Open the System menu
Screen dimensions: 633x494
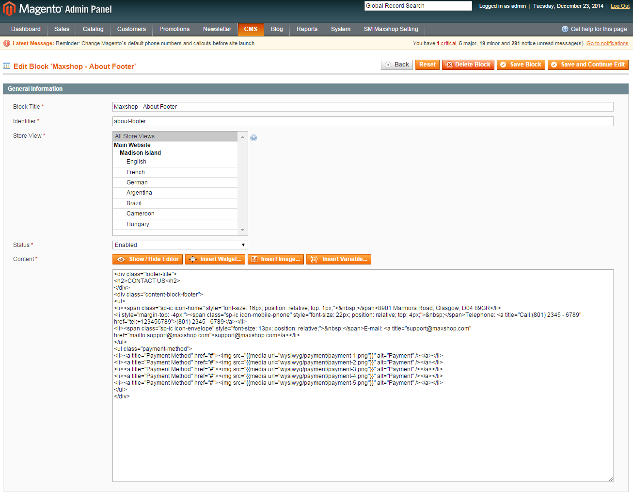341,29
